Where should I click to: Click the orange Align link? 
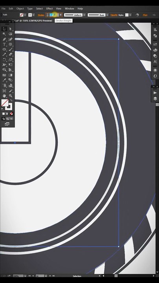click(x=145, y=15)
